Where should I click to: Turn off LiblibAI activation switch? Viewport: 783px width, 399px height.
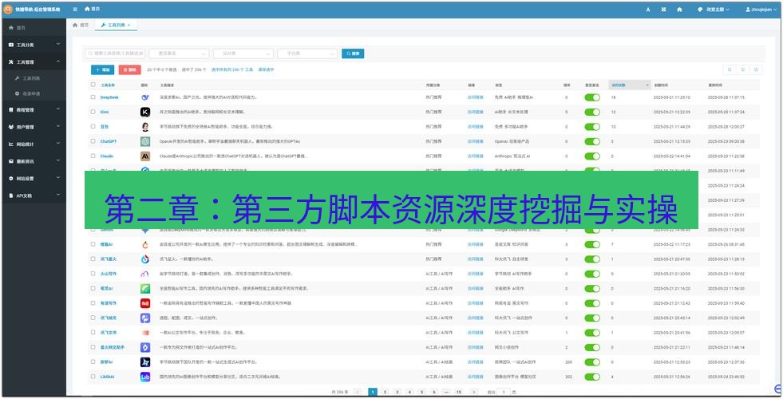592,377
